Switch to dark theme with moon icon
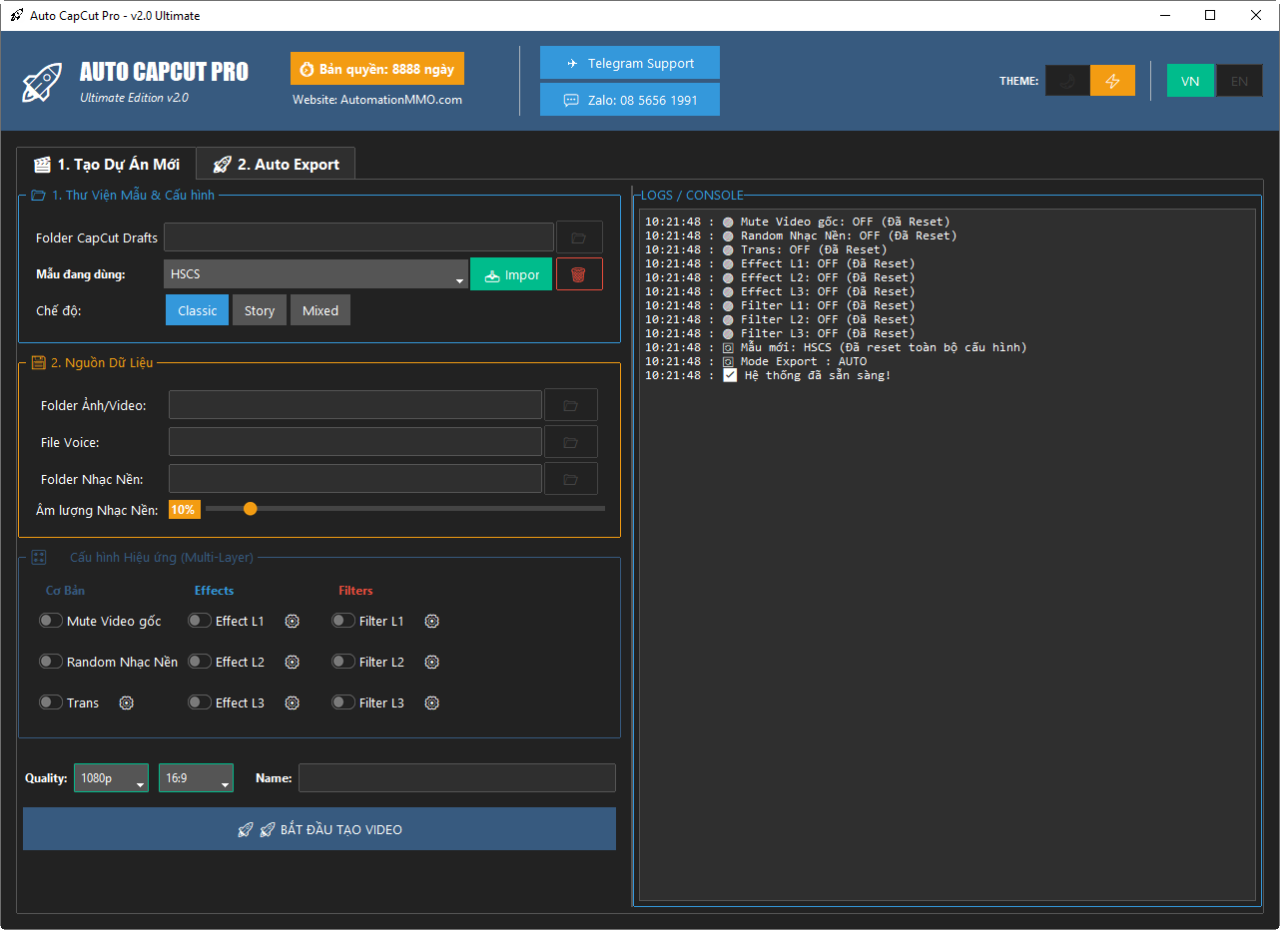Image resolution: width=1280 pixels, height=930 pixels. (x=1067, y=81)
